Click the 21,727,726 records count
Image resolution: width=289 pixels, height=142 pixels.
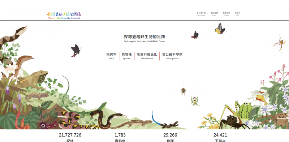(70, 135)
